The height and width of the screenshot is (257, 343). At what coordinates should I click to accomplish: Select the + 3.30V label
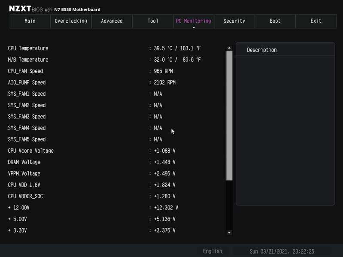[17, 230]
